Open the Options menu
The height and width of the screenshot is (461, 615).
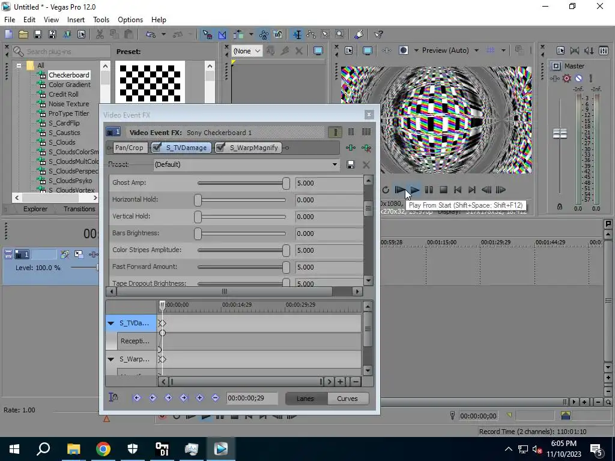130,20
